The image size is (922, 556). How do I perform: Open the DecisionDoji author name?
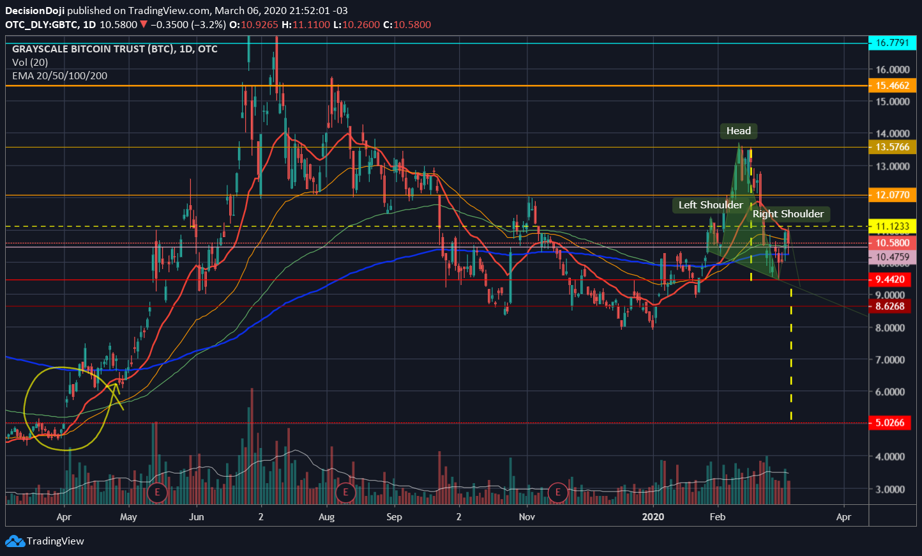pos(34,11)
